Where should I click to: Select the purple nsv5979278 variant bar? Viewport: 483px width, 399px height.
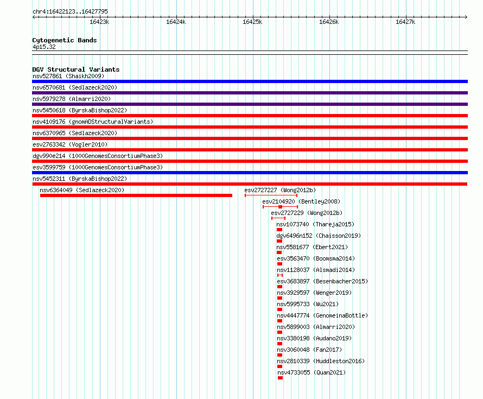[x=250, y=104]
